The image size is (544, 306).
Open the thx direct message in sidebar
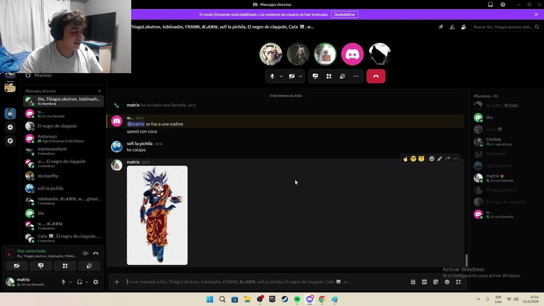point(63,213)
